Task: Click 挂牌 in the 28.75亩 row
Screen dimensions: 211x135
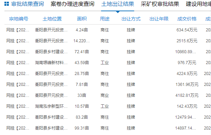Action: [131, 74]
